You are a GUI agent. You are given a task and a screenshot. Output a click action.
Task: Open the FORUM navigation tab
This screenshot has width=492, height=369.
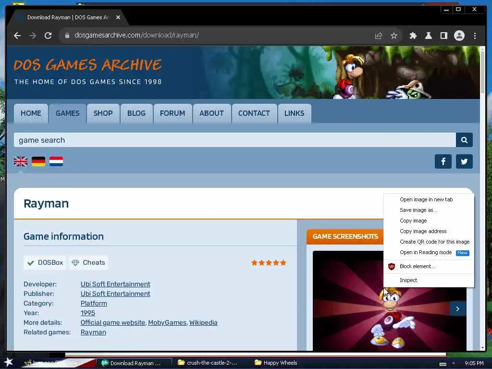[172, 113]
